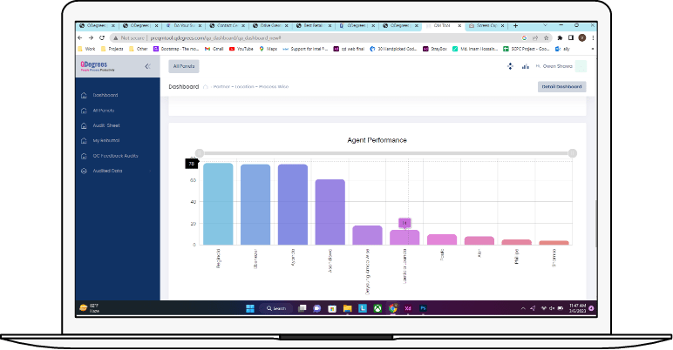Click the bar chart icon in header
Screen dimensions: 673x350
[526, 67]
